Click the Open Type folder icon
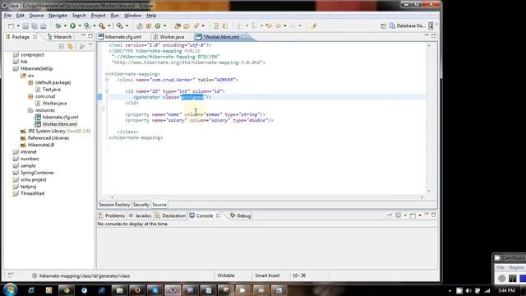The height and width of the screenshot is (296, 526). 178,25
